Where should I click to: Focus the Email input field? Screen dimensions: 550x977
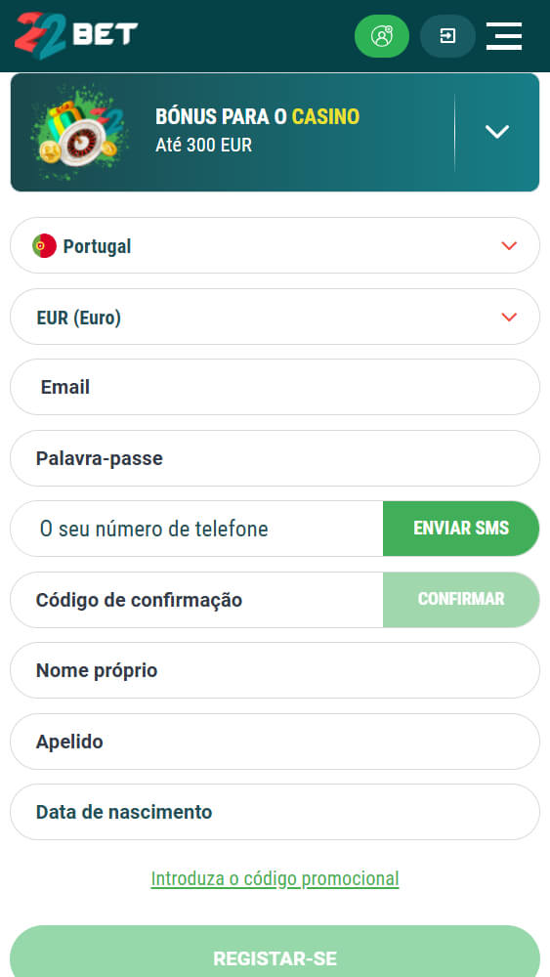(275, 387)
